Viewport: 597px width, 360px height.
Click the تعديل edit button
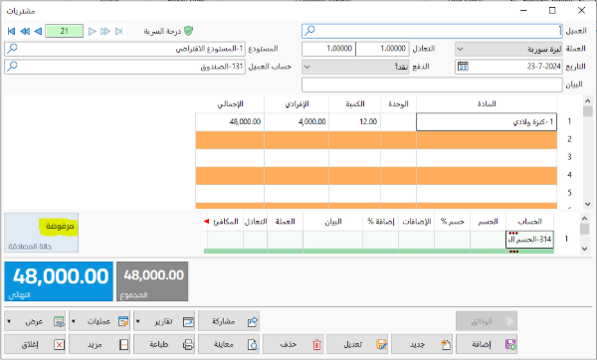coord(357,344)
